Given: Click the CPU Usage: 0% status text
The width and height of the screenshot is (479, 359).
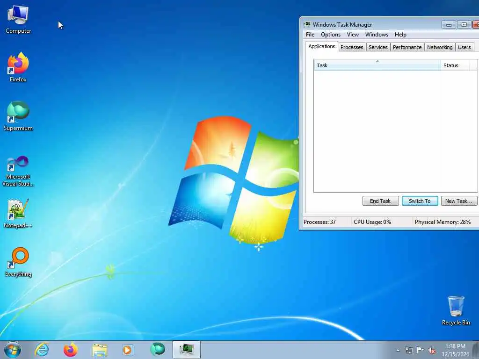Looking at the screenshot, I should (372, 222).
